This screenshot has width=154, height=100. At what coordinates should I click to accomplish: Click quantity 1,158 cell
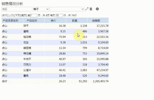(x=77, y=26)
